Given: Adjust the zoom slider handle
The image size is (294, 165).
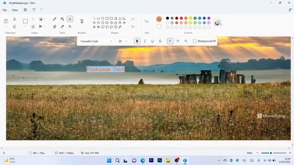Looking at the screenshot, I should click(x=271, y=153).
